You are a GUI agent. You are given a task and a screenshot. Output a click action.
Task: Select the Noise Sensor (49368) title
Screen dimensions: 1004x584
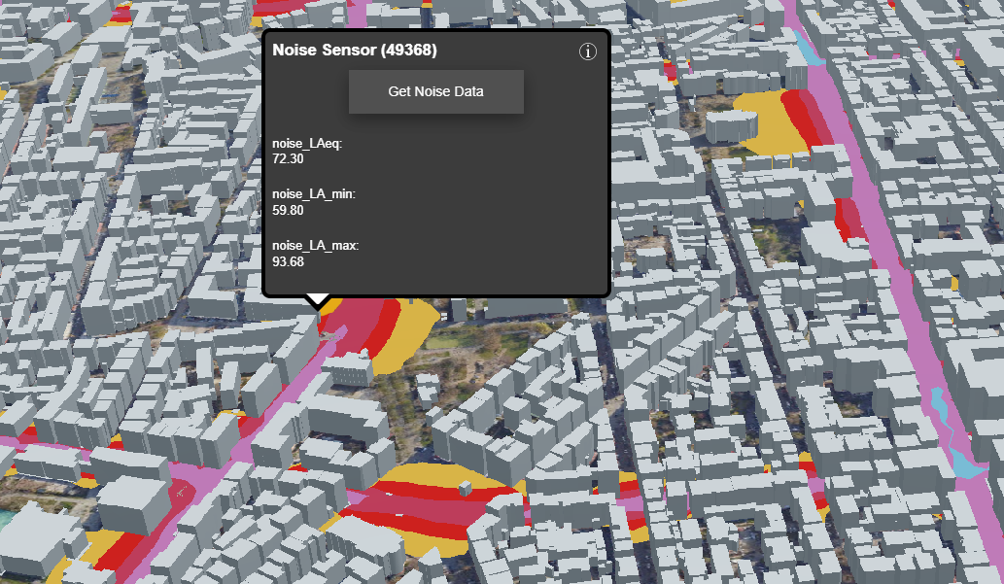(355, 50)
